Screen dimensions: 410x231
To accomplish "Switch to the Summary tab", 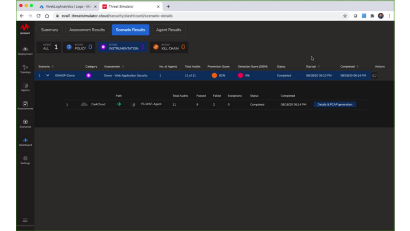I will tap(49, 30).
